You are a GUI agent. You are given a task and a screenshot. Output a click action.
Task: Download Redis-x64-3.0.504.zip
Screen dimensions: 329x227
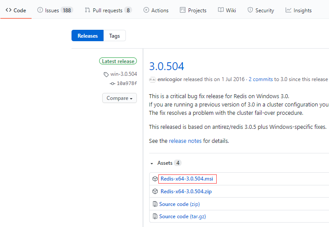point(186,192)
